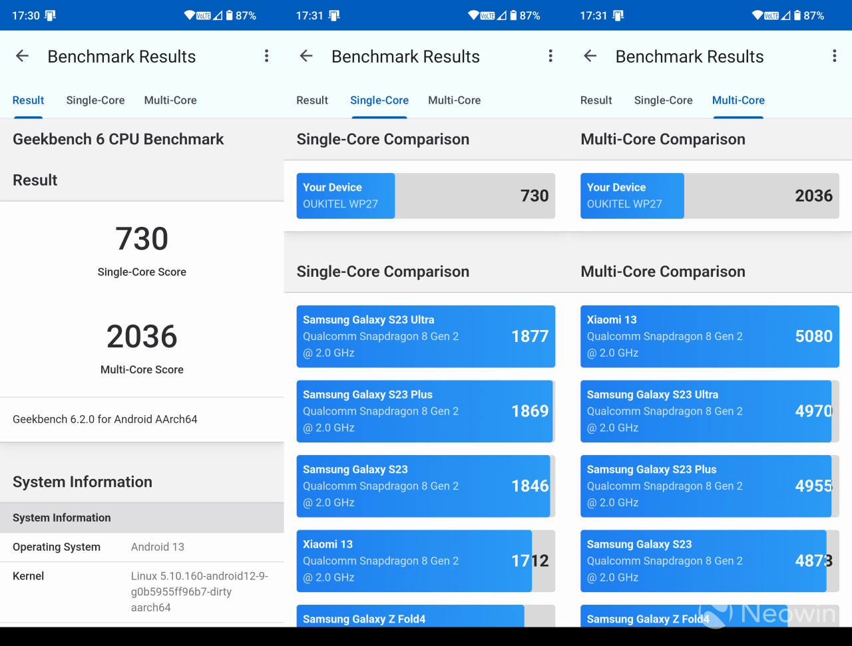Tap the 2036 Multi-Core Score value
The image size is (852, 646).
coord(142,337)
